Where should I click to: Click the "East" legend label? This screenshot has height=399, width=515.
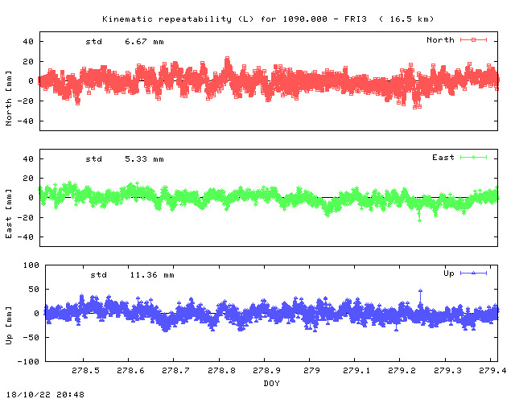(443, 158)
